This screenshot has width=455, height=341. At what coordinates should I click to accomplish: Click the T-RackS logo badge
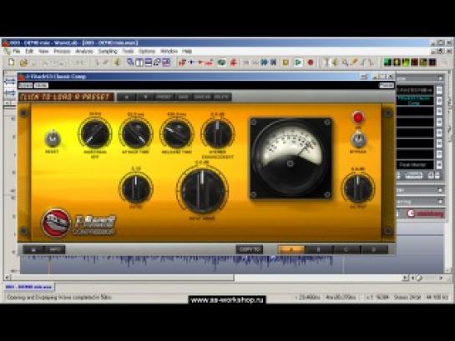(x=56, y=223)
